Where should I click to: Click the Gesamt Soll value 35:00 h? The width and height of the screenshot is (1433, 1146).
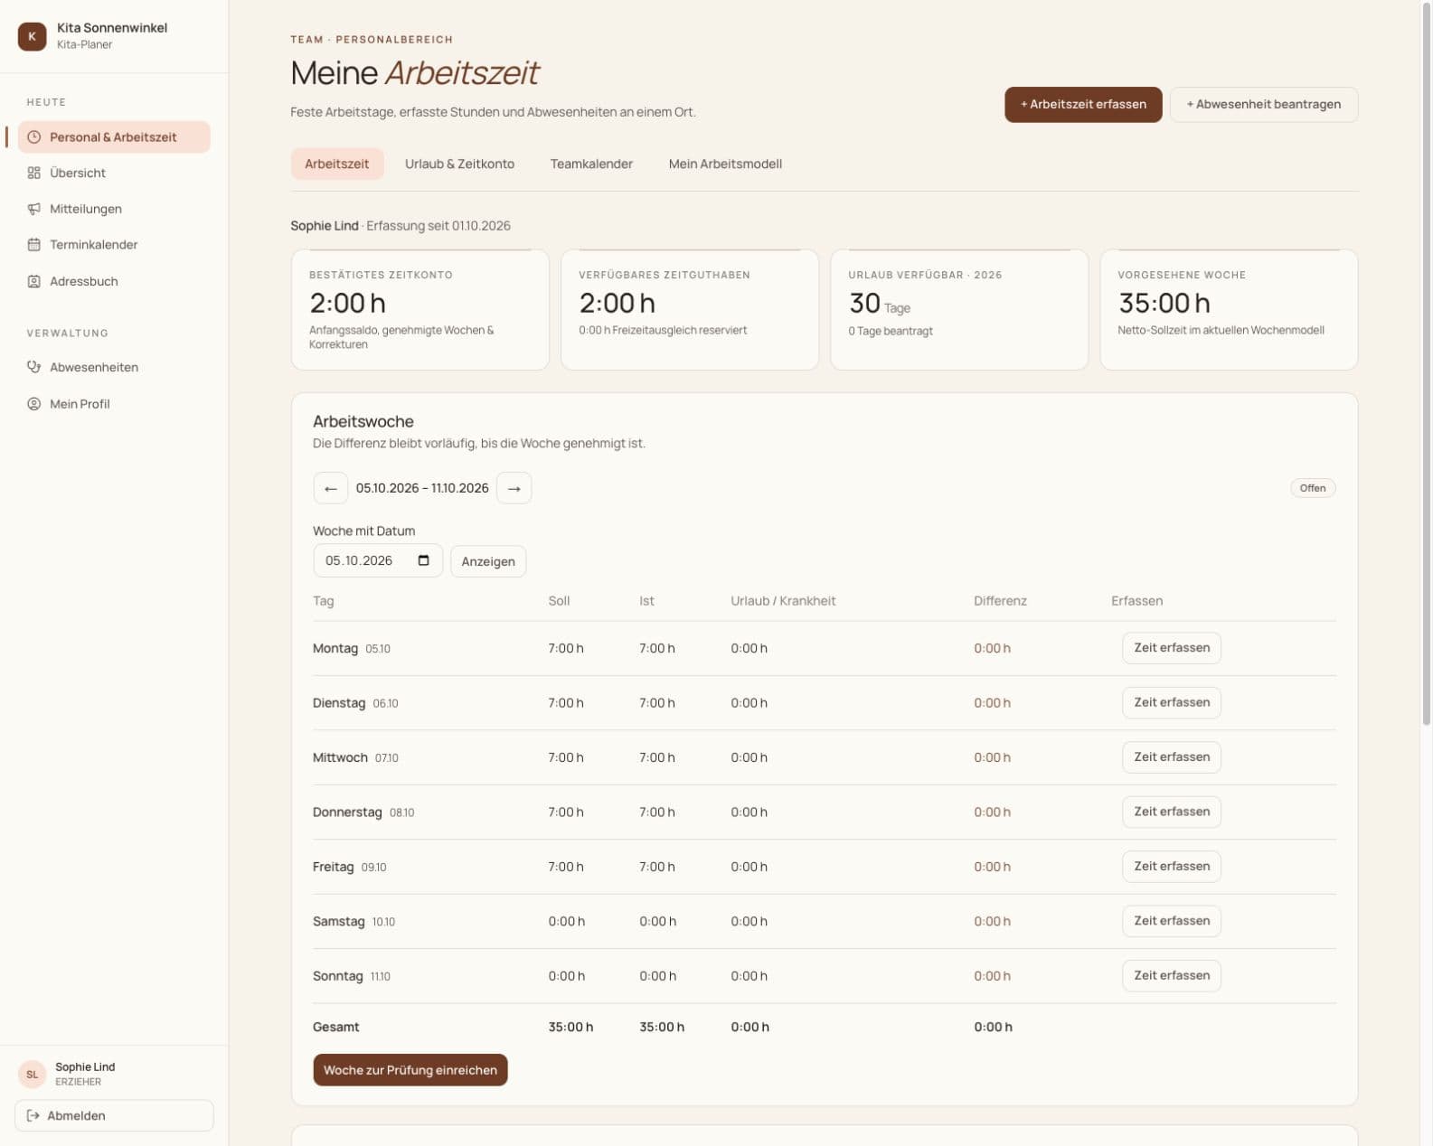click(x=570, y=1027)
